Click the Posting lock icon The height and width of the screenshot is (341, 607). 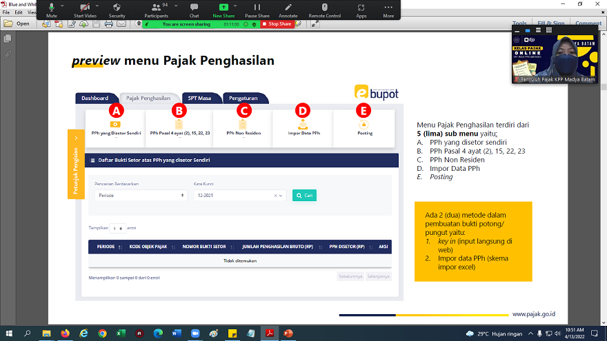pyautogui.click(x=364, y=124)
